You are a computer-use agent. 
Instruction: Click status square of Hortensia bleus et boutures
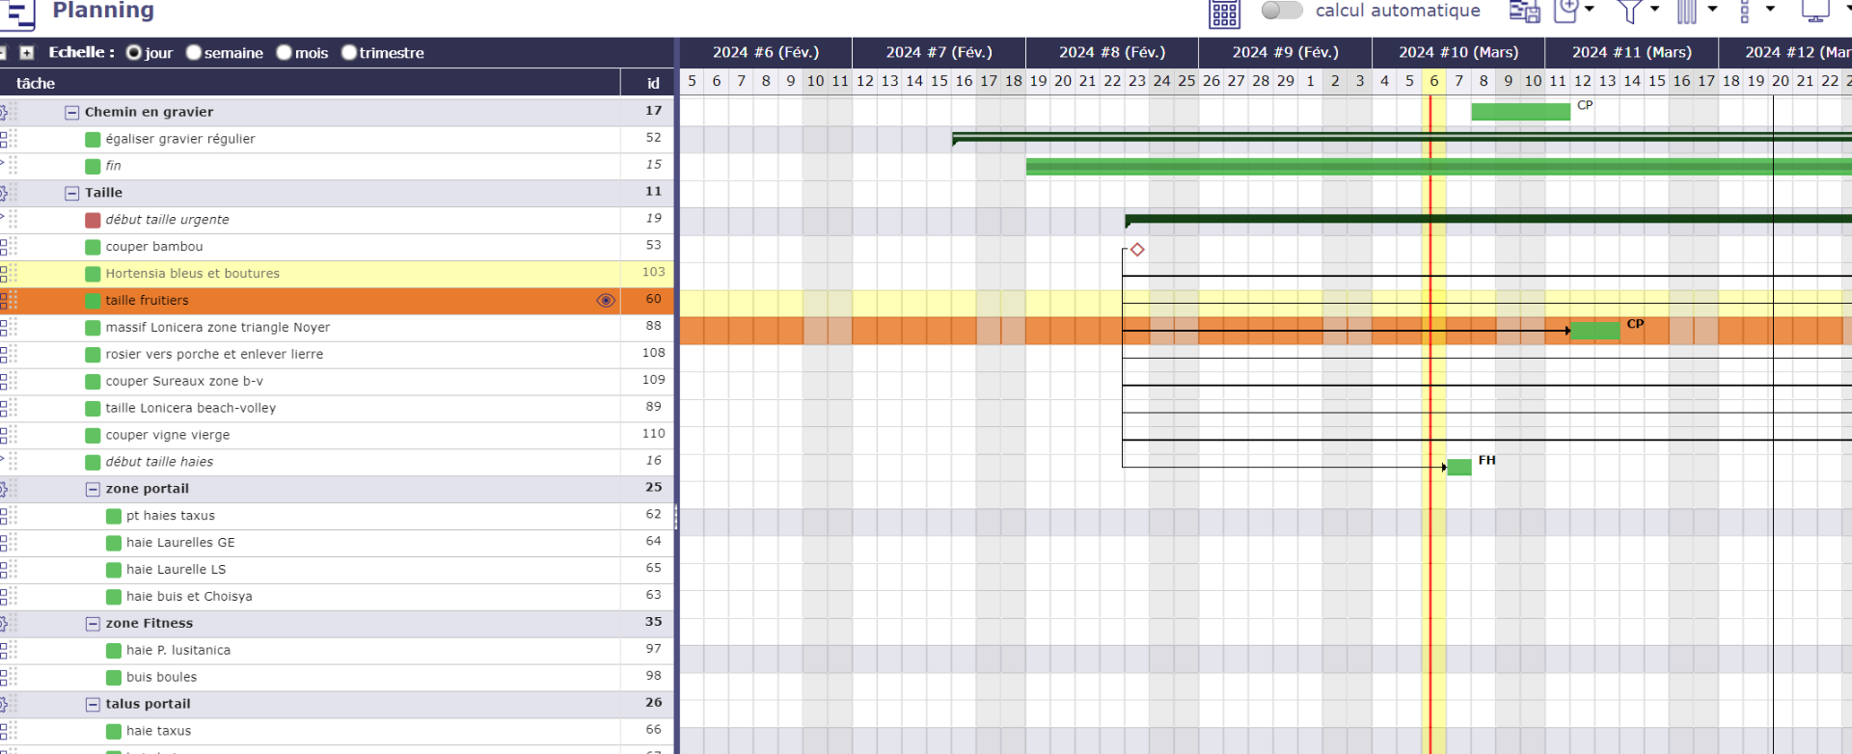pyautogui.click(x=93, y=275)
